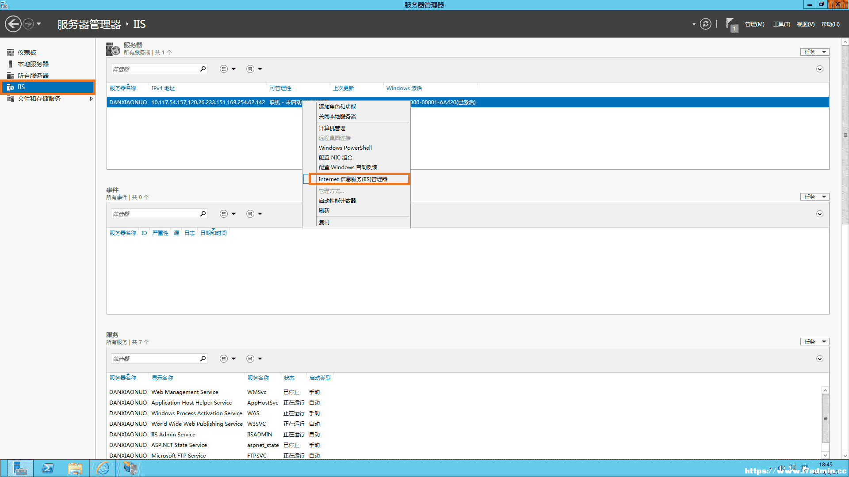Select the World Wide Web Publishing Service row

(464, 424)
